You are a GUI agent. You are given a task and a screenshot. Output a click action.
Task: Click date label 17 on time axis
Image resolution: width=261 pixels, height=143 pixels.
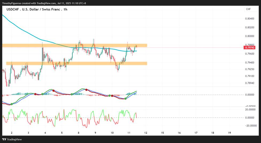[196, 133]
